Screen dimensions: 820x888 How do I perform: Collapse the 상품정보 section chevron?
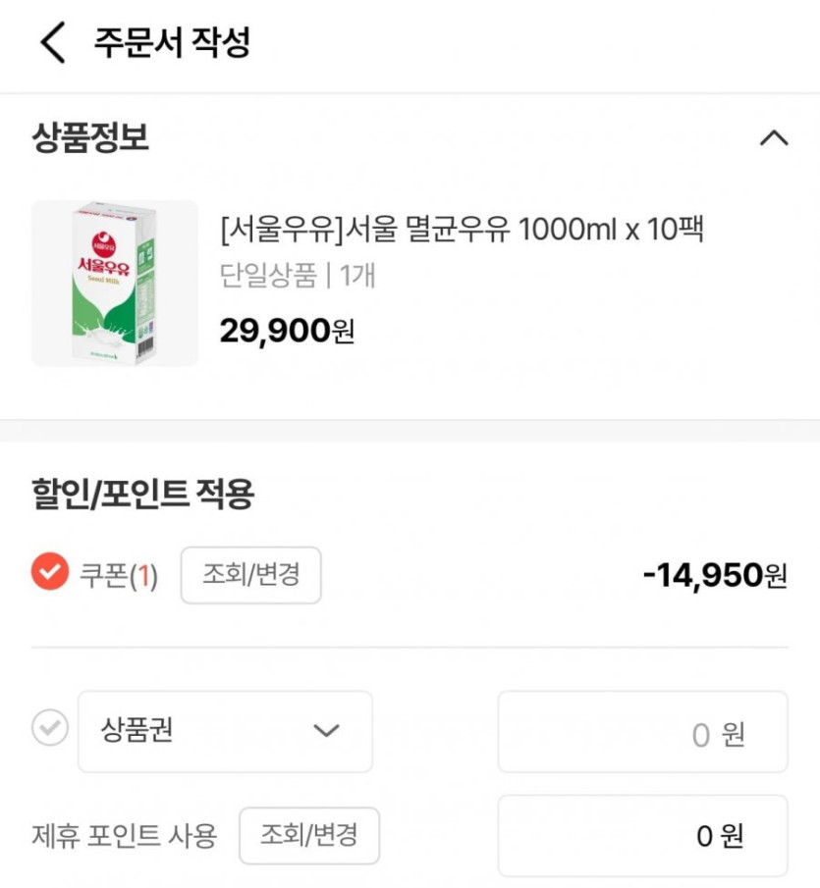pyautogui.click(x=774, y=137)
